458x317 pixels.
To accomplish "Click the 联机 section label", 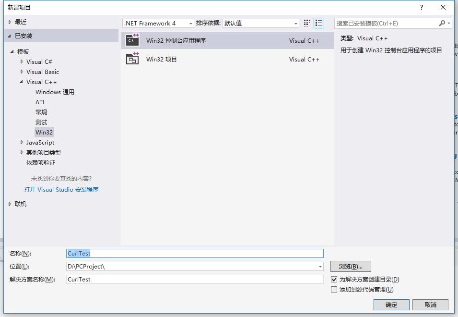I will click(21, 204).
